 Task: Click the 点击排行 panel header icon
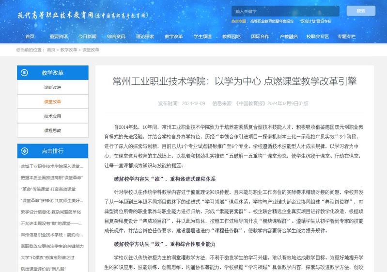click(25, 151)
